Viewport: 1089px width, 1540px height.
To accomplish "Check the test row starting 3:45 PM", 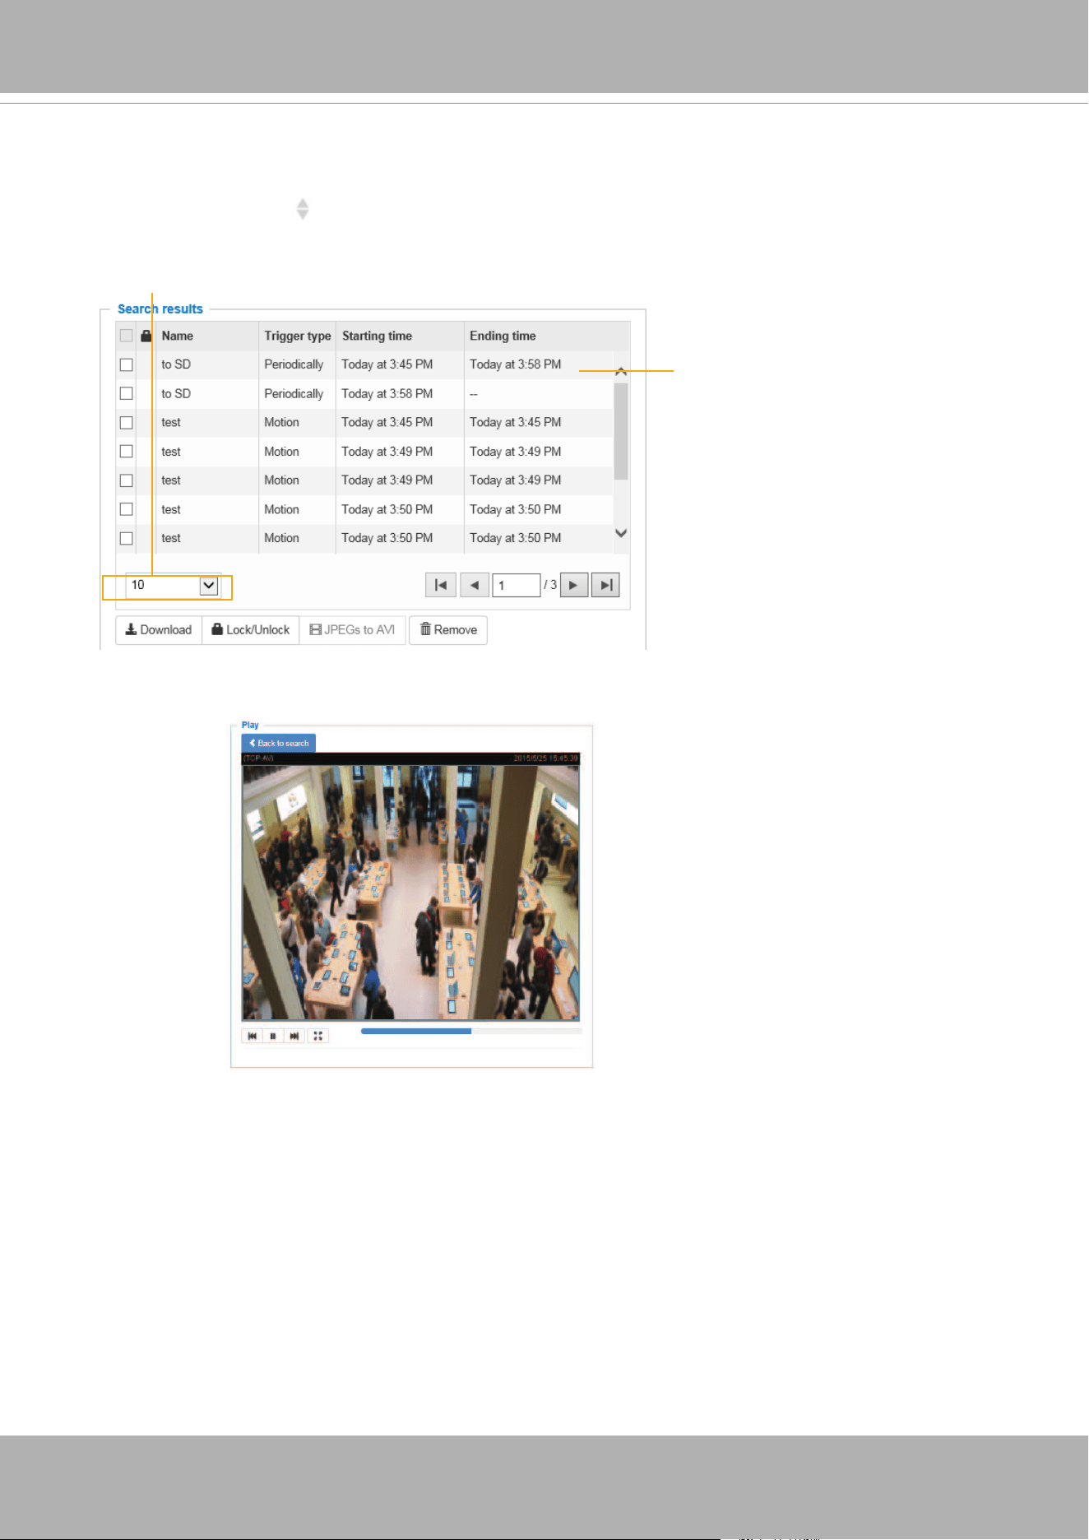I will click(126, 422).
